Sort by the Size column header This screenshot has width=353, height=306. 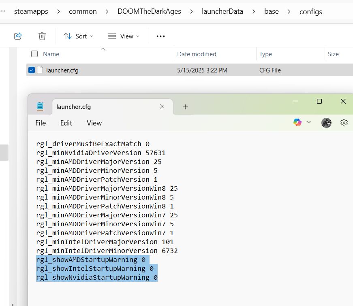(x=333, y=54)
